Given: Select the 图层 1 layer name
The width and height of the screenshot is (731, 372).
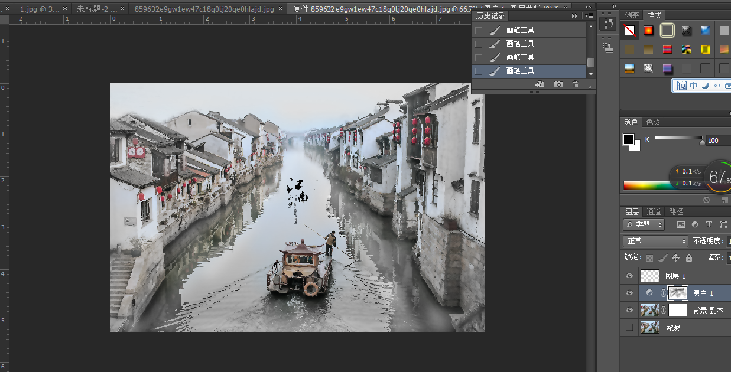Looking at the screenshot, I should coord(675,276).
